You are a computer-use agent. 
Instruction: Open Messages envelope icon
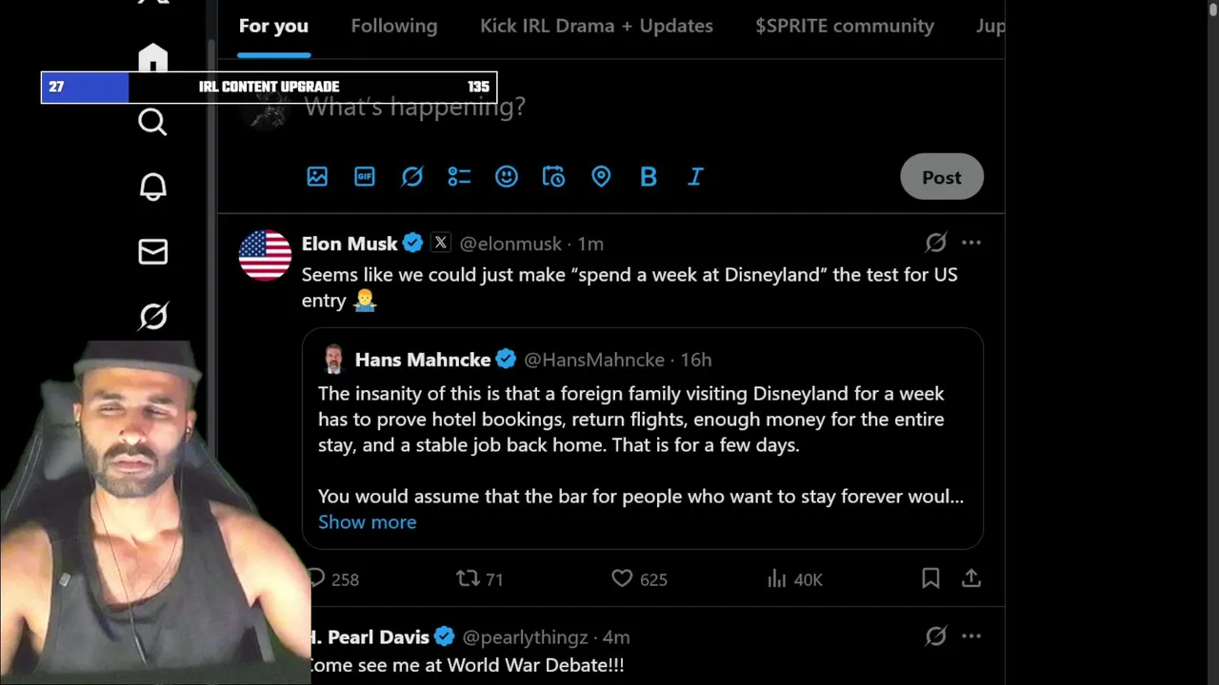point(152,251)
